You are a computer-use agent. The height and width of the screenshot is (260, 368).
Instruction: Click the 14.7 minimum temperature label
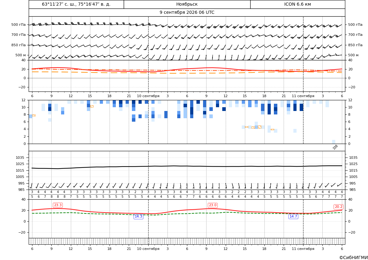point(293,216)
